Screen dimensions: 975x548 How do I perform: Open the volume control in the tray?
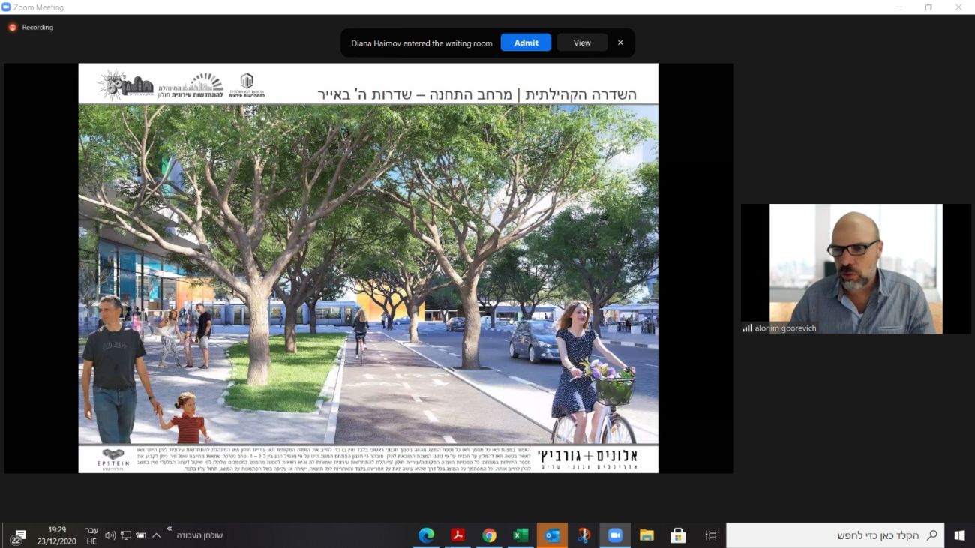coord(110,535)
